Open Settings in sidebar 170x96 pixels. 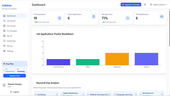(x=14, y=51)
